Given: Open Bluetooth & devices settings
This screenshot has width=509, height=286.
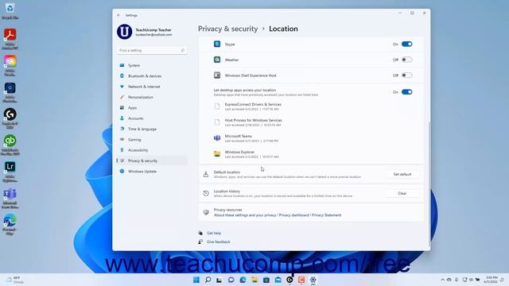Looking at the screenshot, I should tap(152, 76).
